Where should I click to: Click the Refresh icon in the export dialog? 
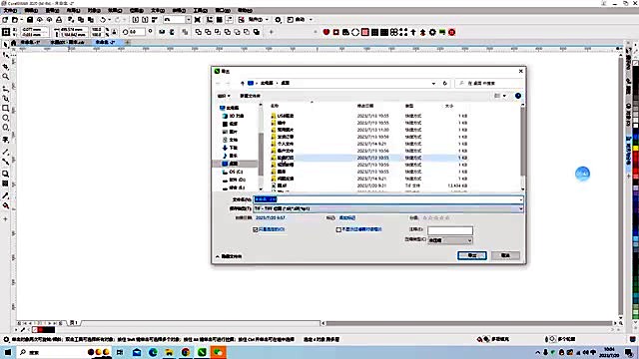click(445, 83)
